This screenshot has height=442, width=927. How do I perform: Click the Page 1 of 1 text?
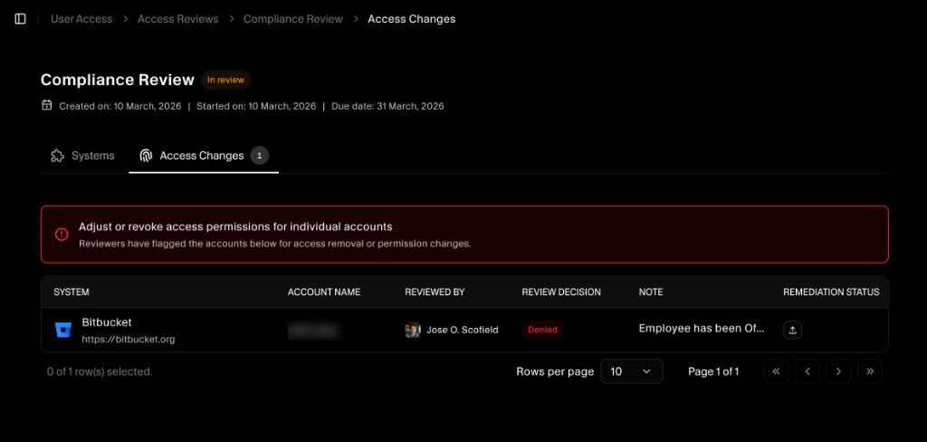(x=713, y=371)
